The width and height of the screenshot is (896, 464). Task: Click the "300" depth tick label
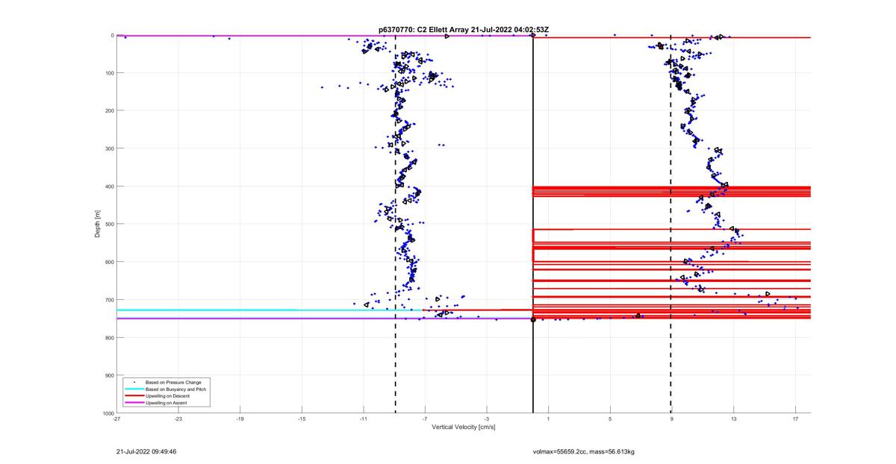(109, 148)
